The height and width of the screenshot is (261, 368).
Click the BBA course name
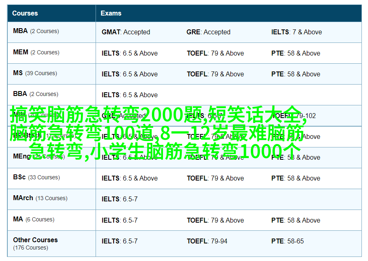click(20, 94)
